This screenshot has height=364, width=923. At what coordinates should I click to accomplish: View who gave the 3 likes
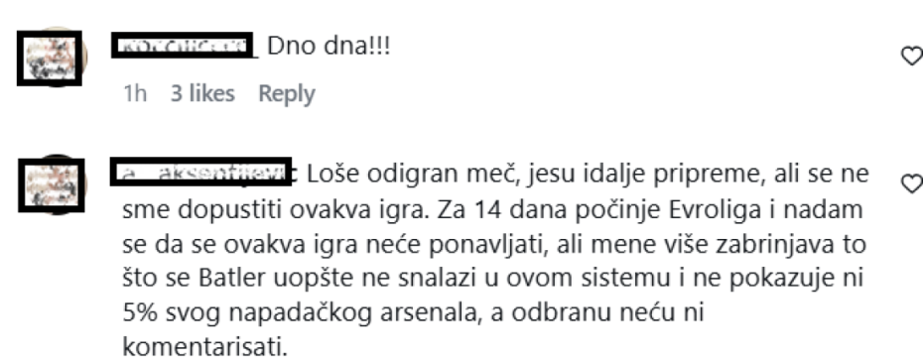tap(202, 93)
